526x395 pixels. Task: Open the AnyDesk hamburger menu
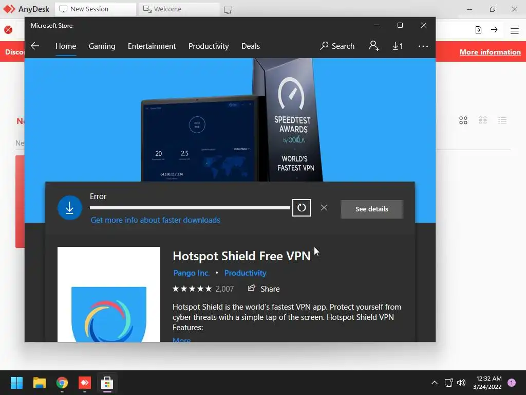pos(515,30)
